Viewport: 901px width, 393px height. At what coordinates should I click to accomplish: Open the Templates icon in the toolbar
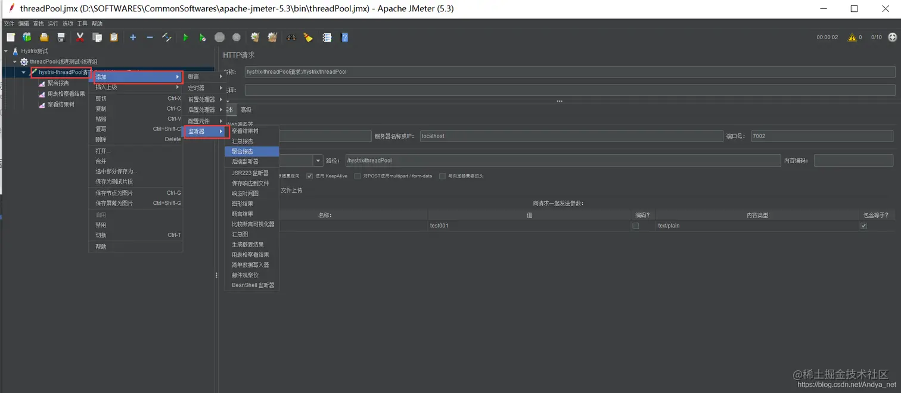coord(27,38)
